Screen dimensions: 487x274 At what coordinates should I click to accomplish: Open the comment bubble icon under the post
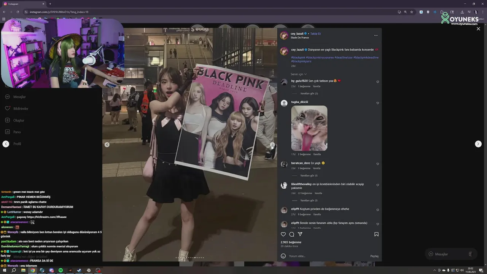[x=291, y=234]
